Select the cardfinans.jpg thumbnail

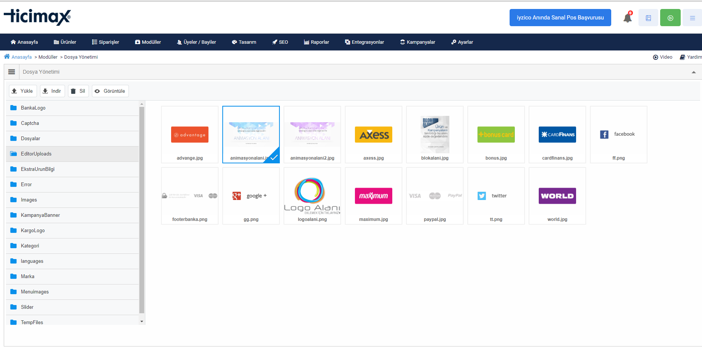(557, 135)
